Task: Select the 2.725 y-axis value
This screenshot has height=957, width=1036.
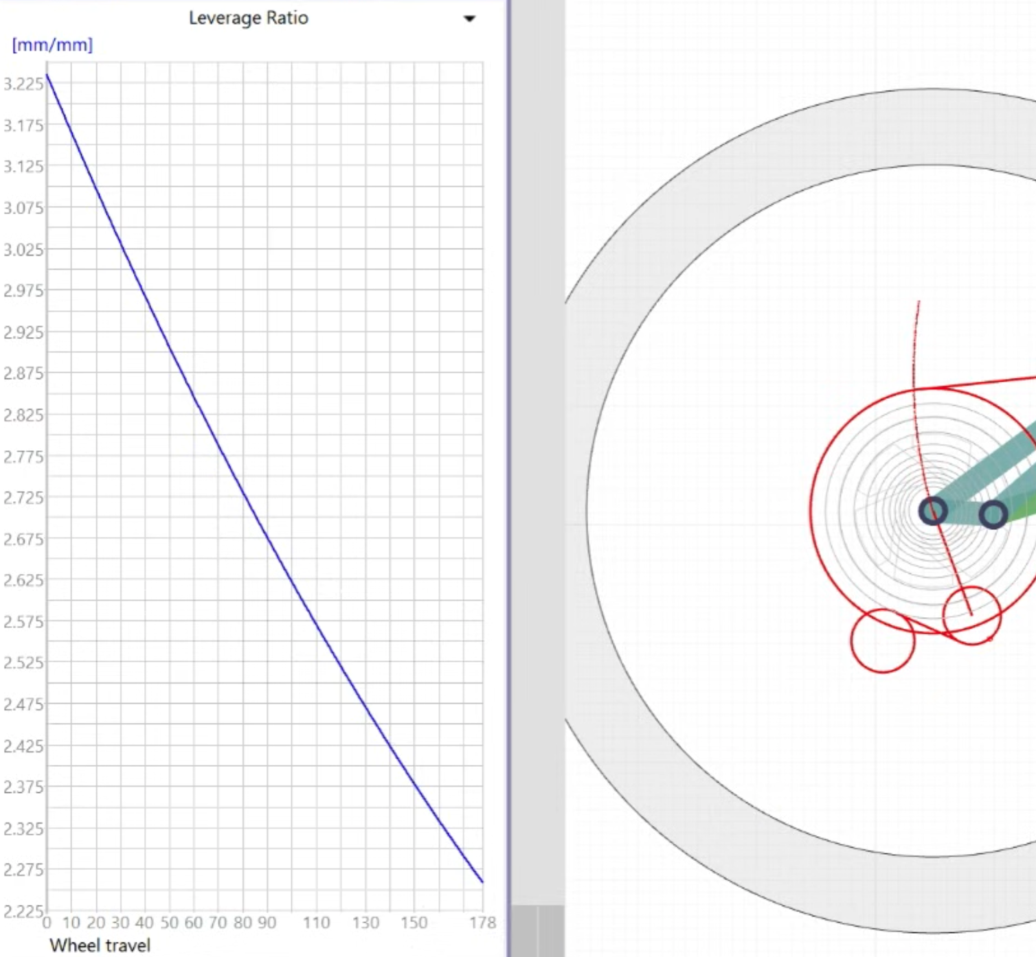Action: pyautogui.click(x=23, y=497)
